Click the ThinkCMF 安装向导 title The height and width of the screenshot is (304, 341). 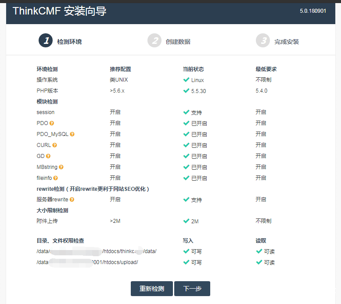point(59,11)
